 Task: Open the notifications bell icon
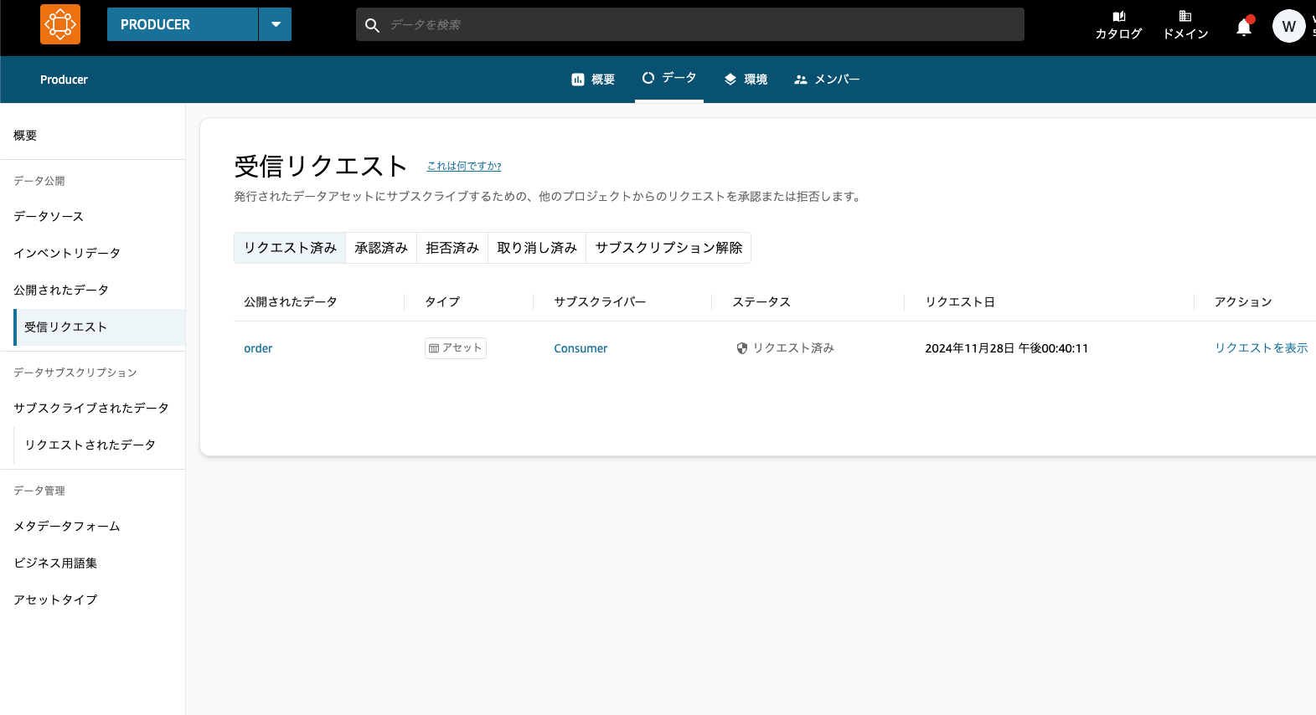[x=1244, y=27]
